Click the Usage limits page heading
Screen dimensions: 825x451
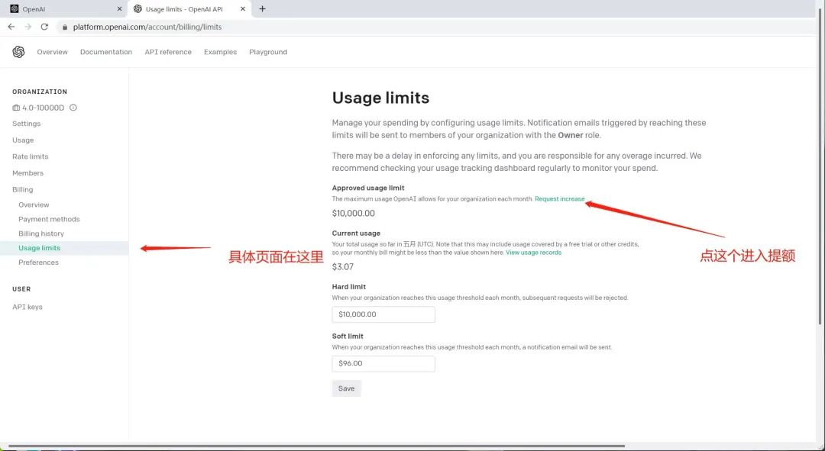[x=380, y=98]
